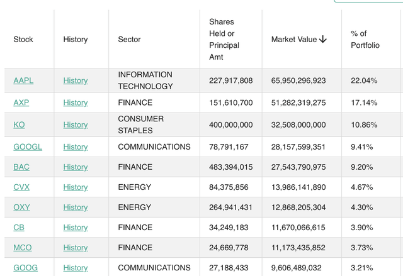The width and height of the screenshot is (403, 276).
Task: Click the History column header
Action: click(76, 39)
